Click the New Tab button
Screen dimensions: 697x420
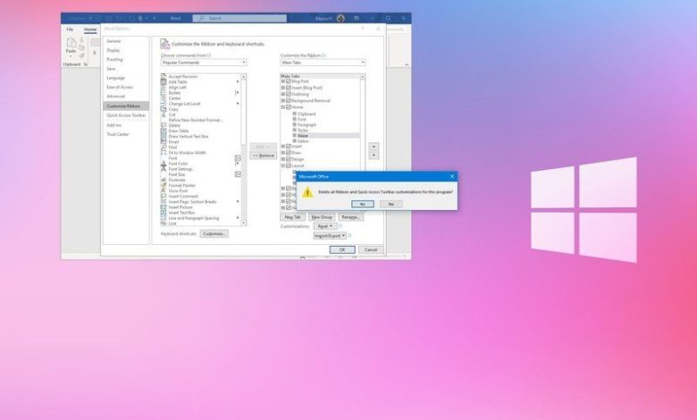pyautogui.click(x=292, y=217)
